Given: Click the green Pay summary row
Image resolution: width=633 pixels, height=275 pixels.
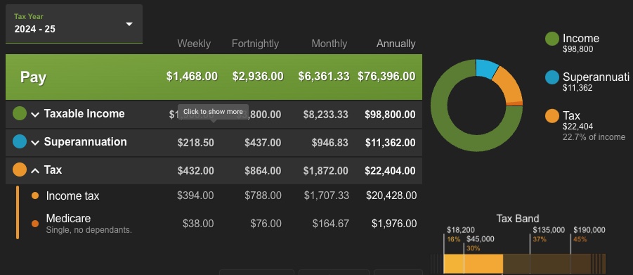Looking at the screenshot, I should (x=214, y=77).
